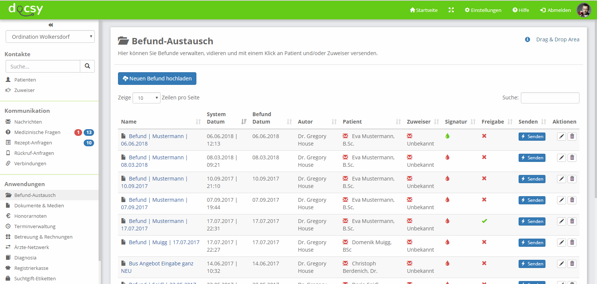Click the docsy logo
This screenshot has width=597, height=284.
[x=26, y=9]
